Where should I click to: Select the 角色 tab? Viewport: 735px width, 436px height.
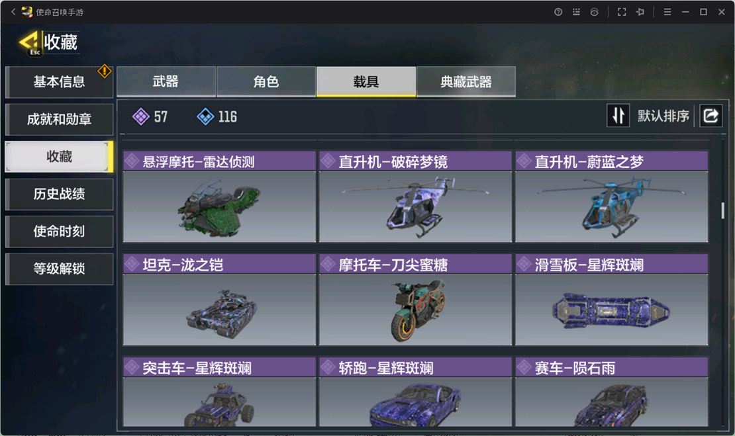[x=266, y=81]
